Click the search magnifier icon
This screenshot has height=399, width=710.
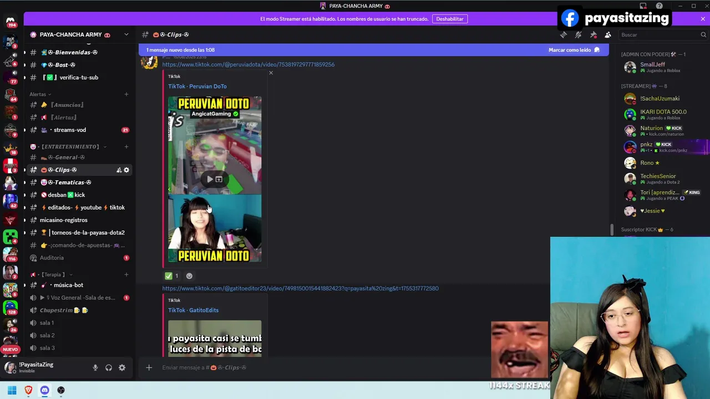tap(703, 35)
